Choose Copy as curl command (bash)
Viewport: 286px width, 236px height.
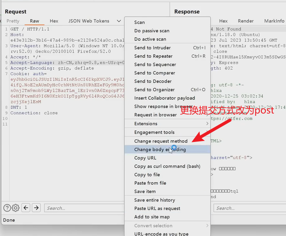click(x=167, y=166)
